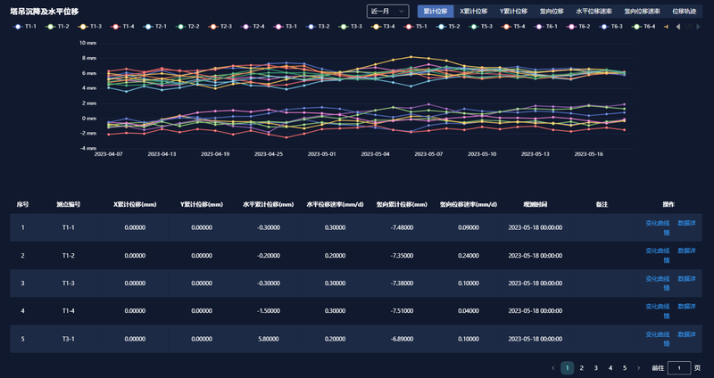Click the go-to-page number input field
The height and width of the screenshot is (378, 714).
[679, 367]
